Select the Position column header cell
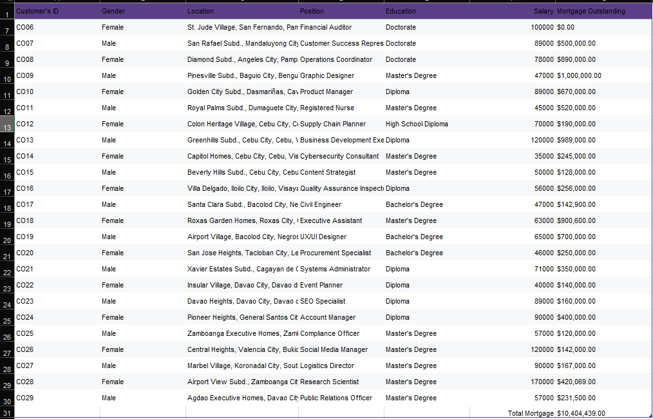 [x=341, y=11]
